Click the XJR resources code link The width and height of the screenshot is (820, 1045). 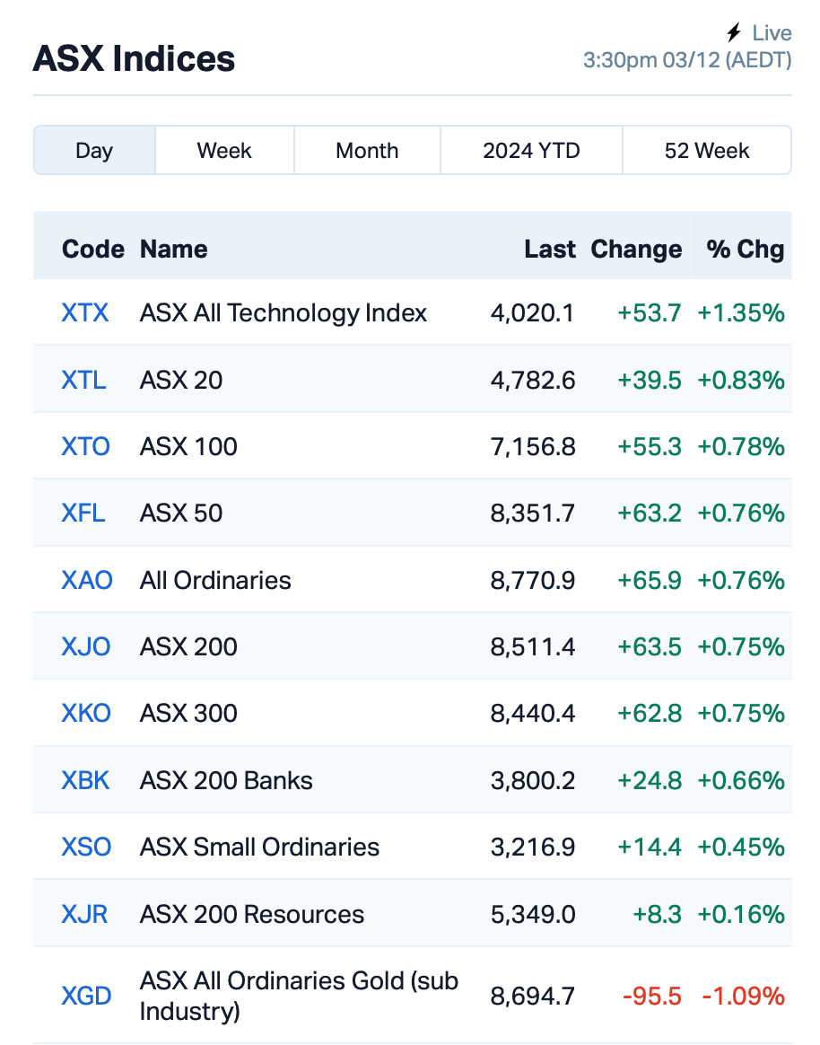(84, 914)
